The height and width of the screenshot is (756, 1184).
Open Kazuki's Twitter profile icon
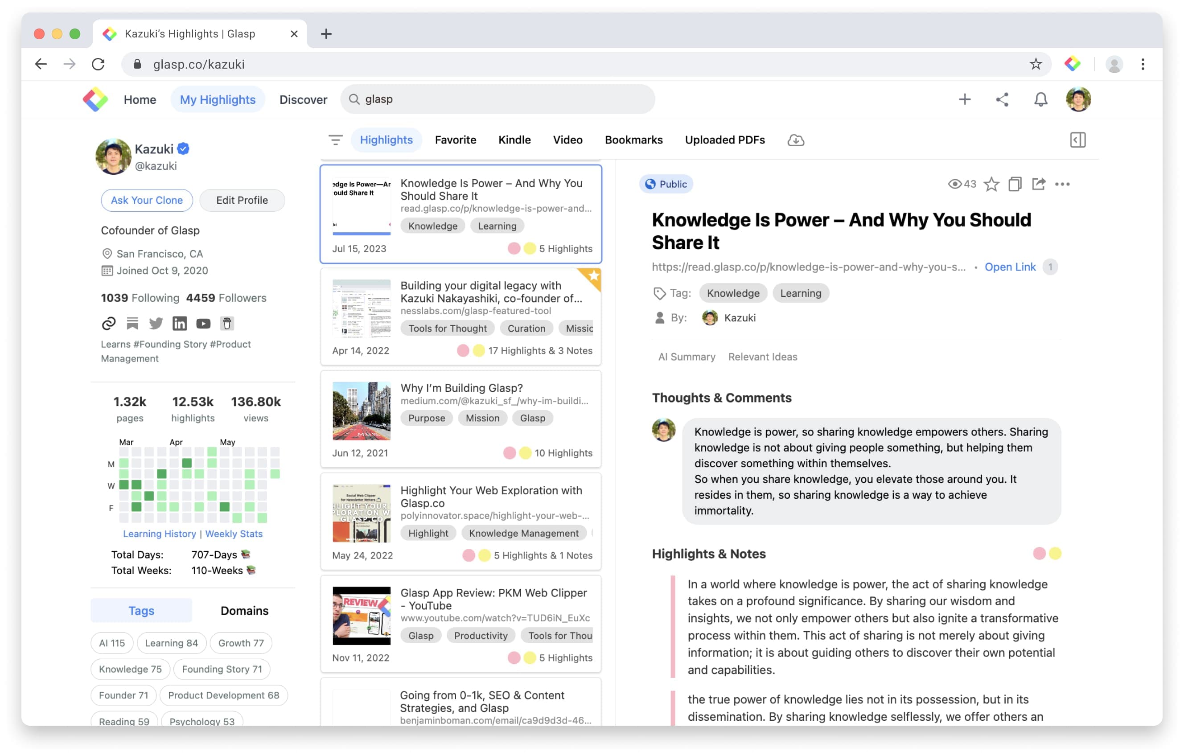[x=156, y=324]
